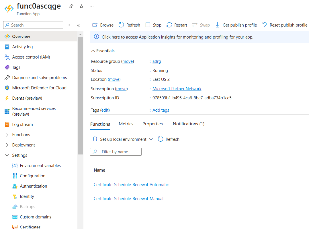
Task: Click the Events lightning bolt icon
Action: pyautogui.click(x=7, y=98)
